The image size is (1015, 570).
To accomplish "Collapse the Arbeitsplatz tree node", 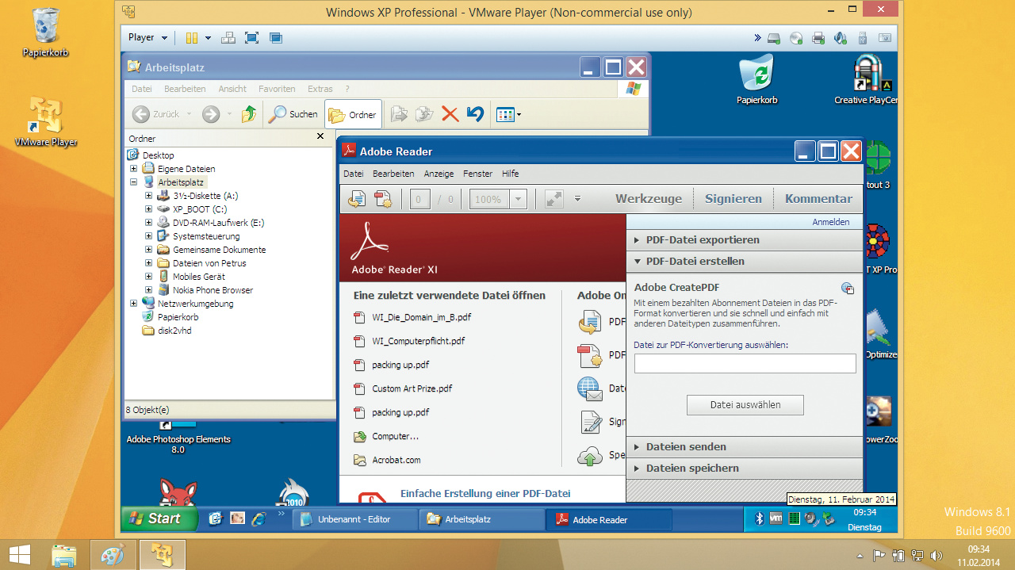I will [x=134, y=182].
